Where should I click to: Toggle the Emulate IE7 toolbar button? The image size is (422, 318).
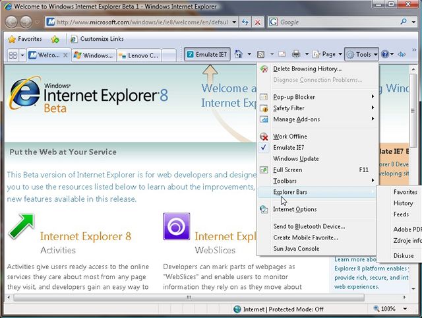pos(207,55)
